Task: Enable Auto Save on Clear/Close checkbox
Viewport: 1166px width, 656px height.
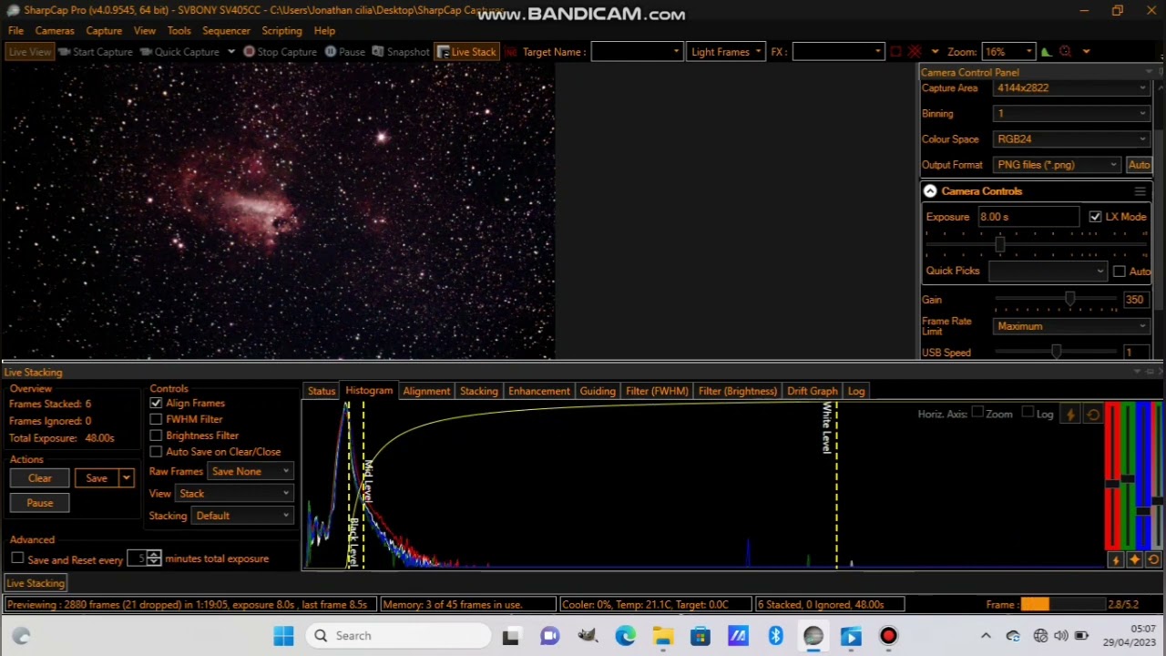Action: (x=156, y=452)
